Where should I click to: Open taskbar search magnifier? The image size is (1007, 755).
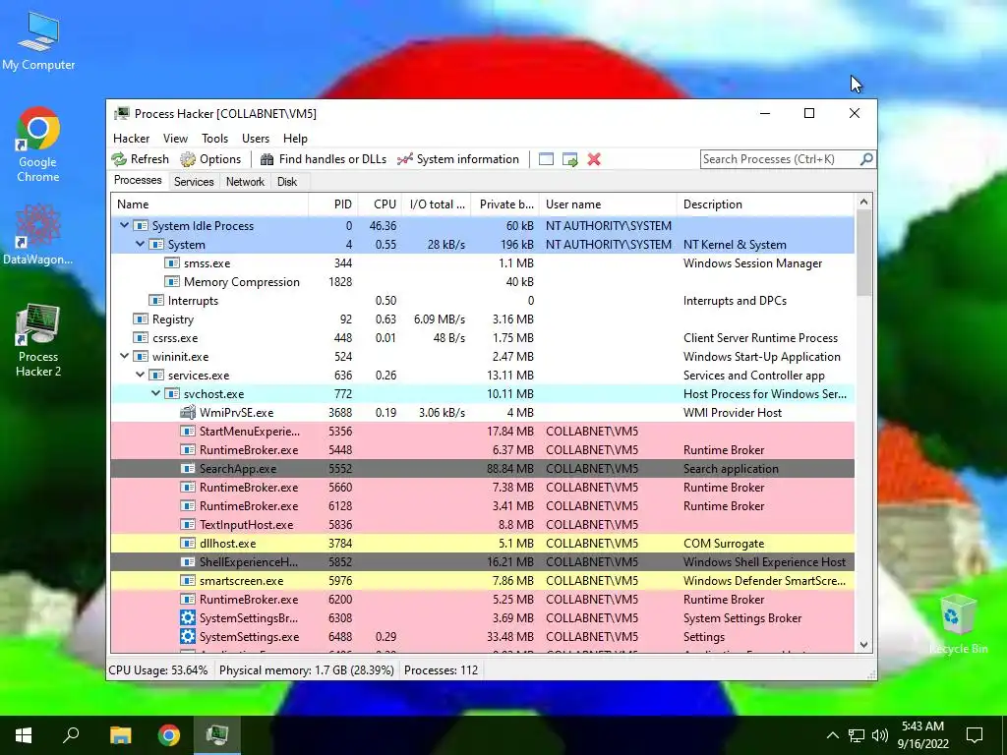coord(71,735)
